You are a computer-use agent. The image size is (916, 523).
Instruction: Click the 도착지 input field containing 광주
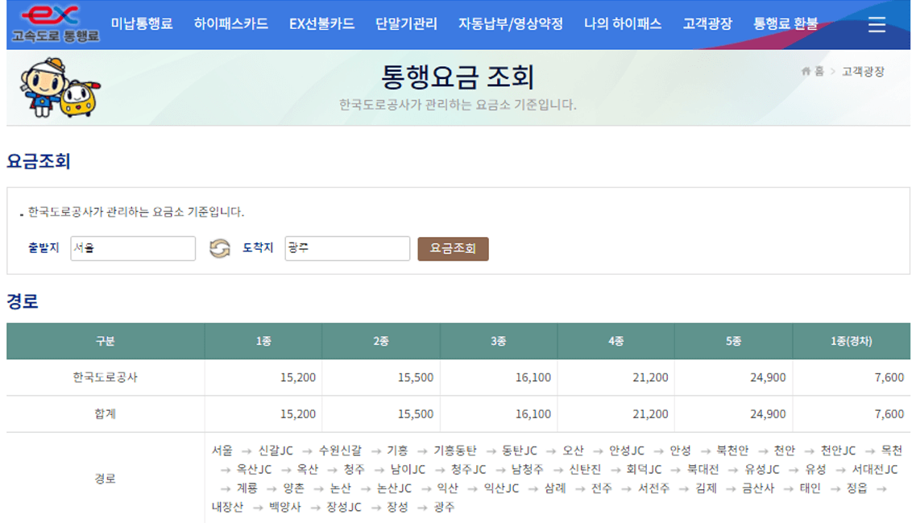tap(347, 248)
